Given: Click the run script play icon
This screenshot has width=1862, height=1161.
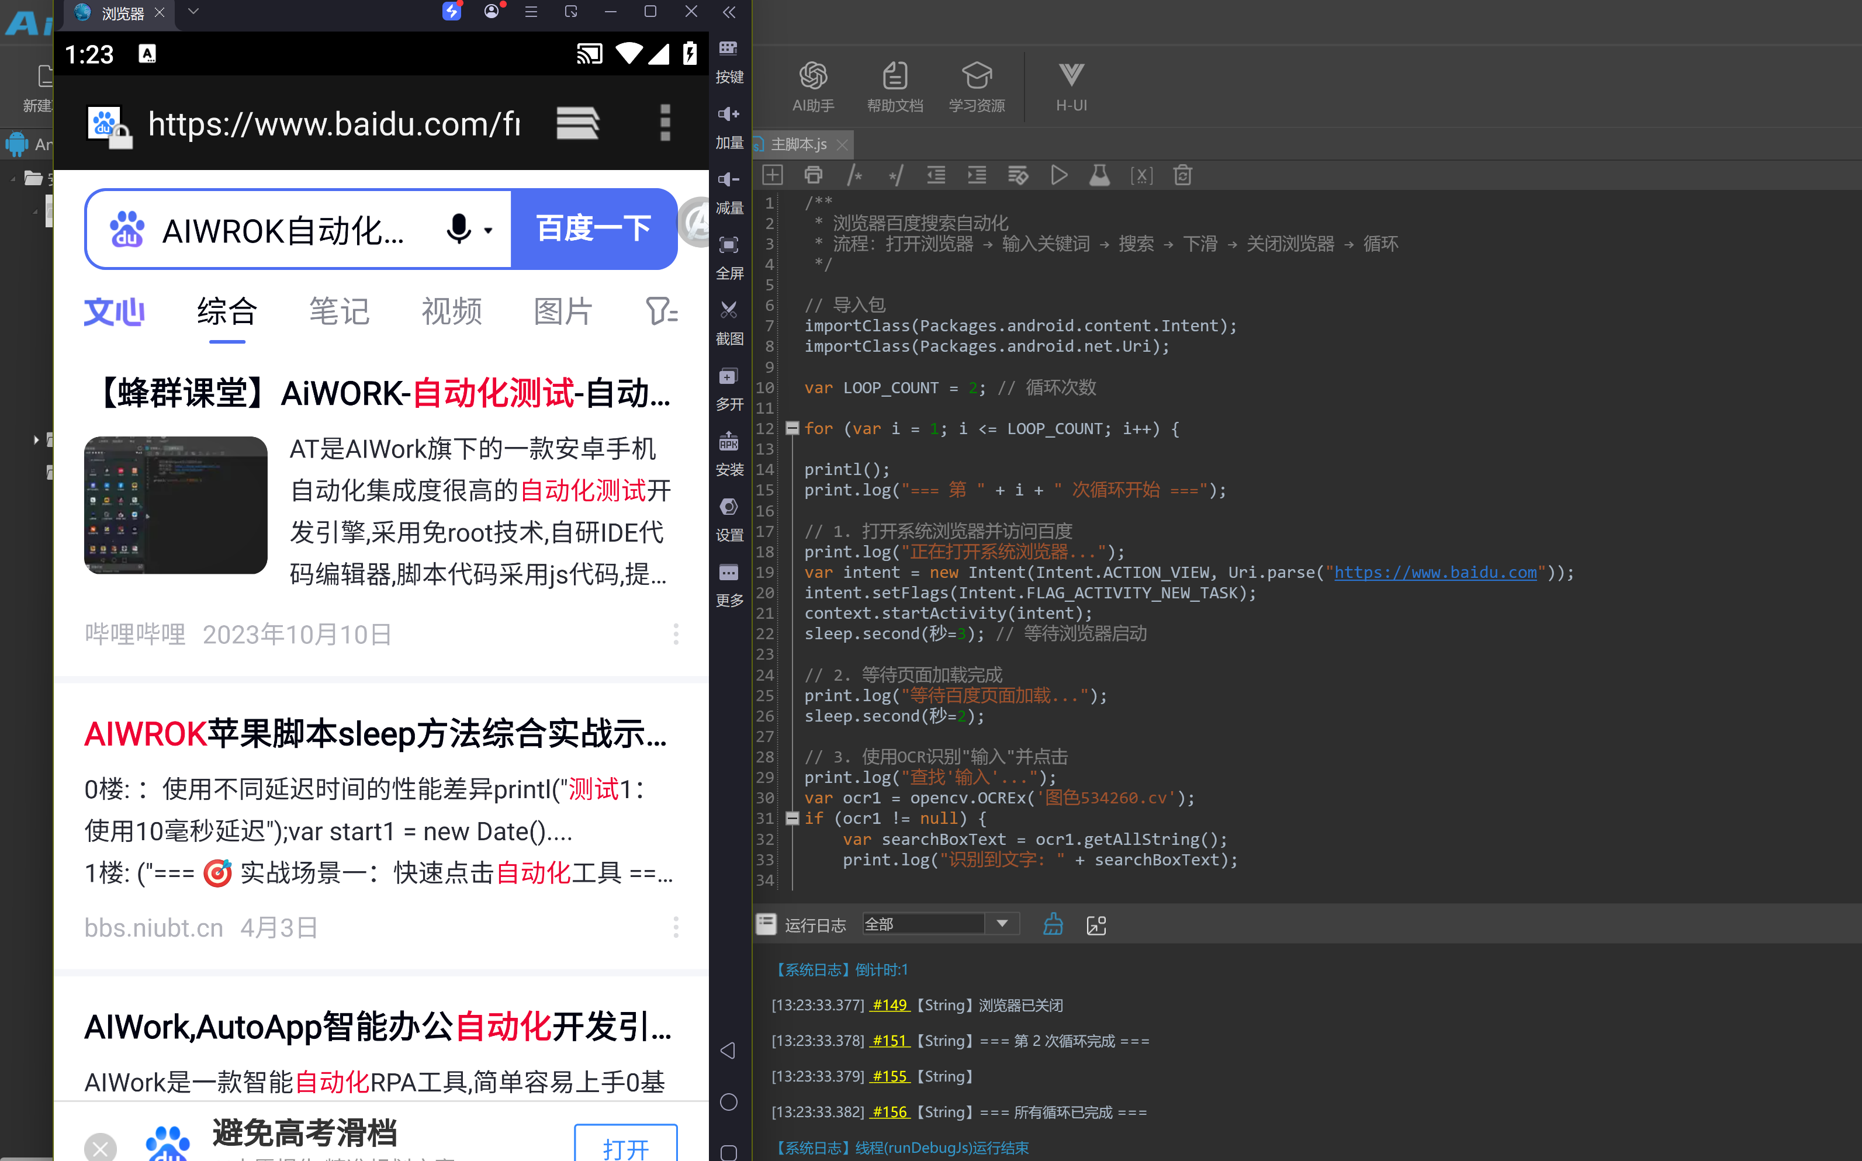Looking at the screenshot, I should 1059,175.
